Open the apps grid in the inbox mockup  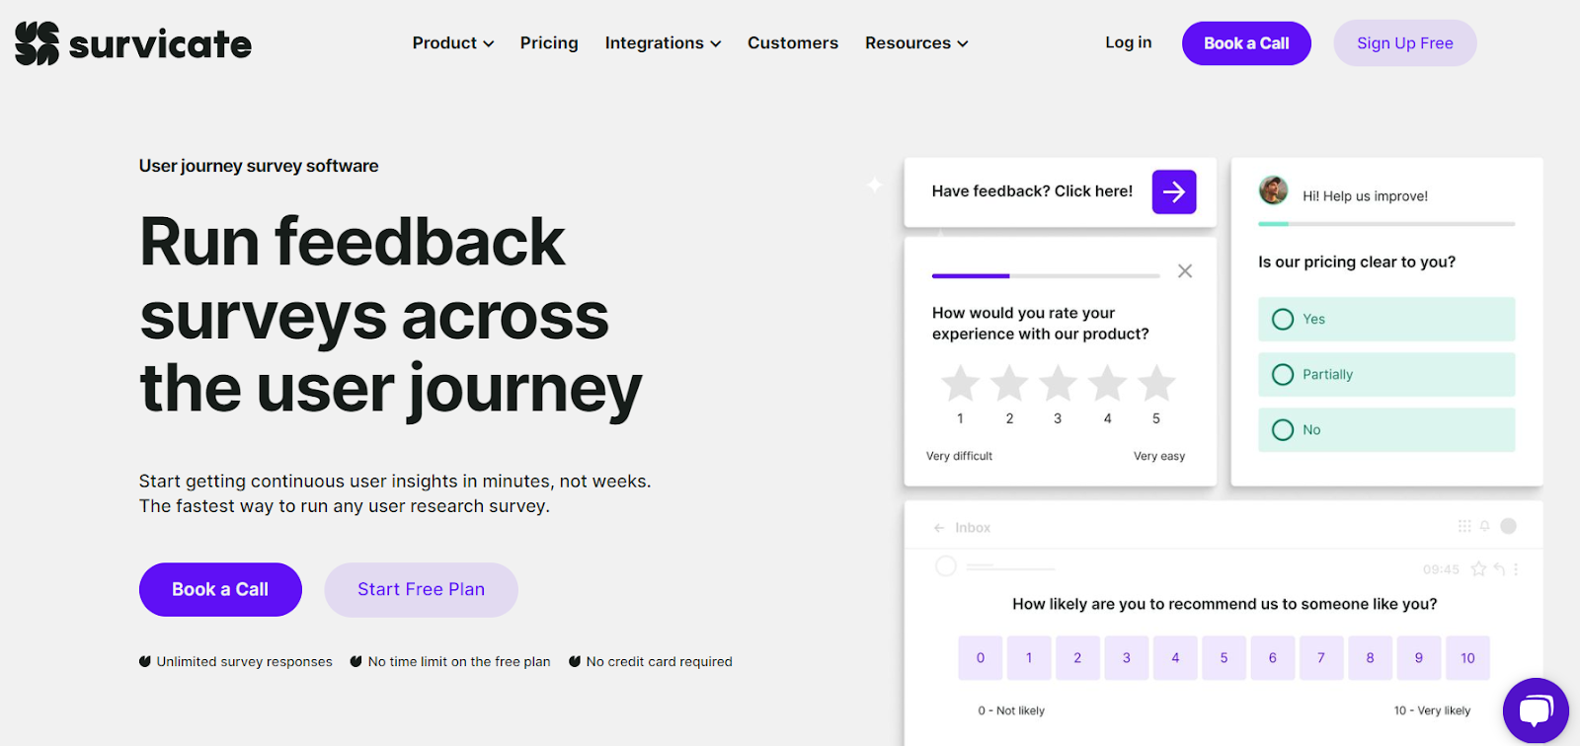click(1464, 526)
